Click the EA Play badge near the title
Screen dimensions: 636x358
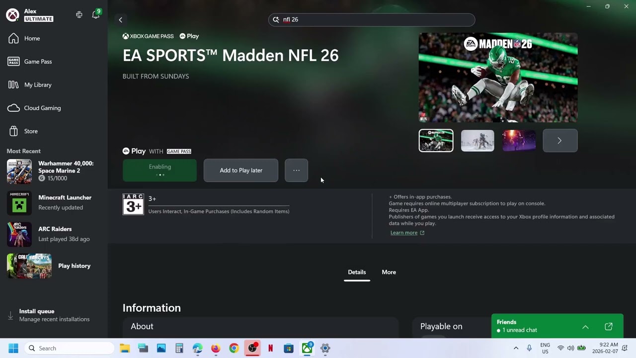coord(189,36)
